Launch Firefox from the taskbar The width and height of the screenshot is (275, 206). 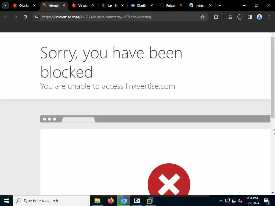(x=110, y=201)
